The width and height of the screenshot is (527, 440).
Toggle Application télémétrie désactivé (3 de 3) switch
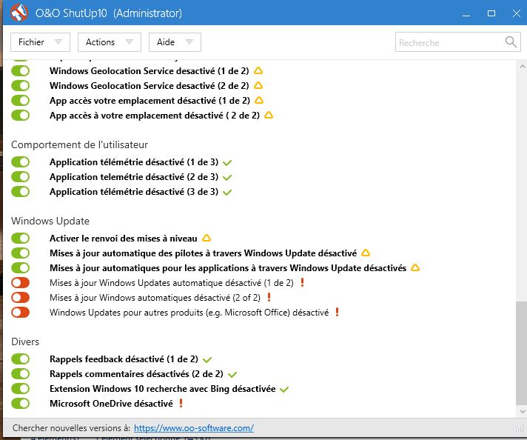20,191
